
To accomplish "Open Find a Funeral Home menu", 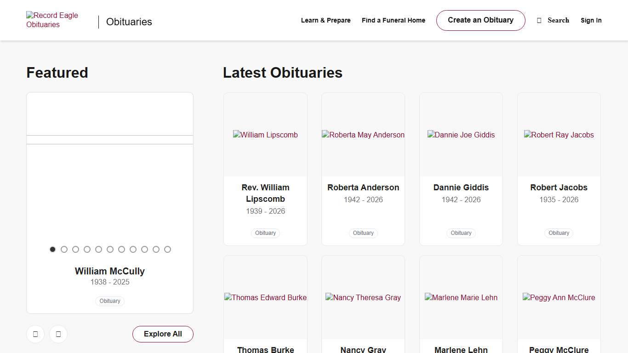I will 393,20.
